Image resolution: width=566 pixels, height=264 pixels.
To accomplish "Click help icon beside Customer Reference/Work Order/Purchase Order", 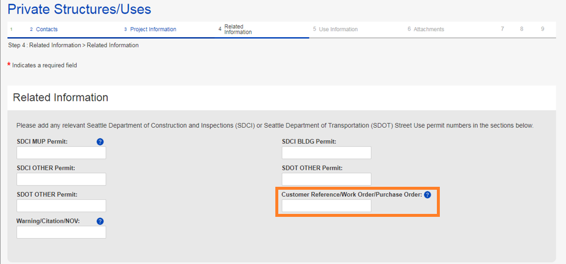I will pyautogui.click(x=427, y=195).
